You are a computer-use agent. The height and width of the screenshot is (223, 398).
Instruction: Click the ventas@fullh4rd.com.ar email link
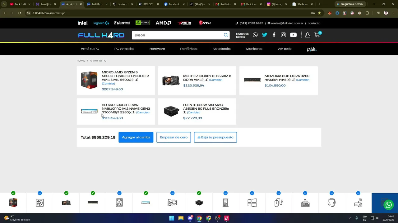pos(285,23)
